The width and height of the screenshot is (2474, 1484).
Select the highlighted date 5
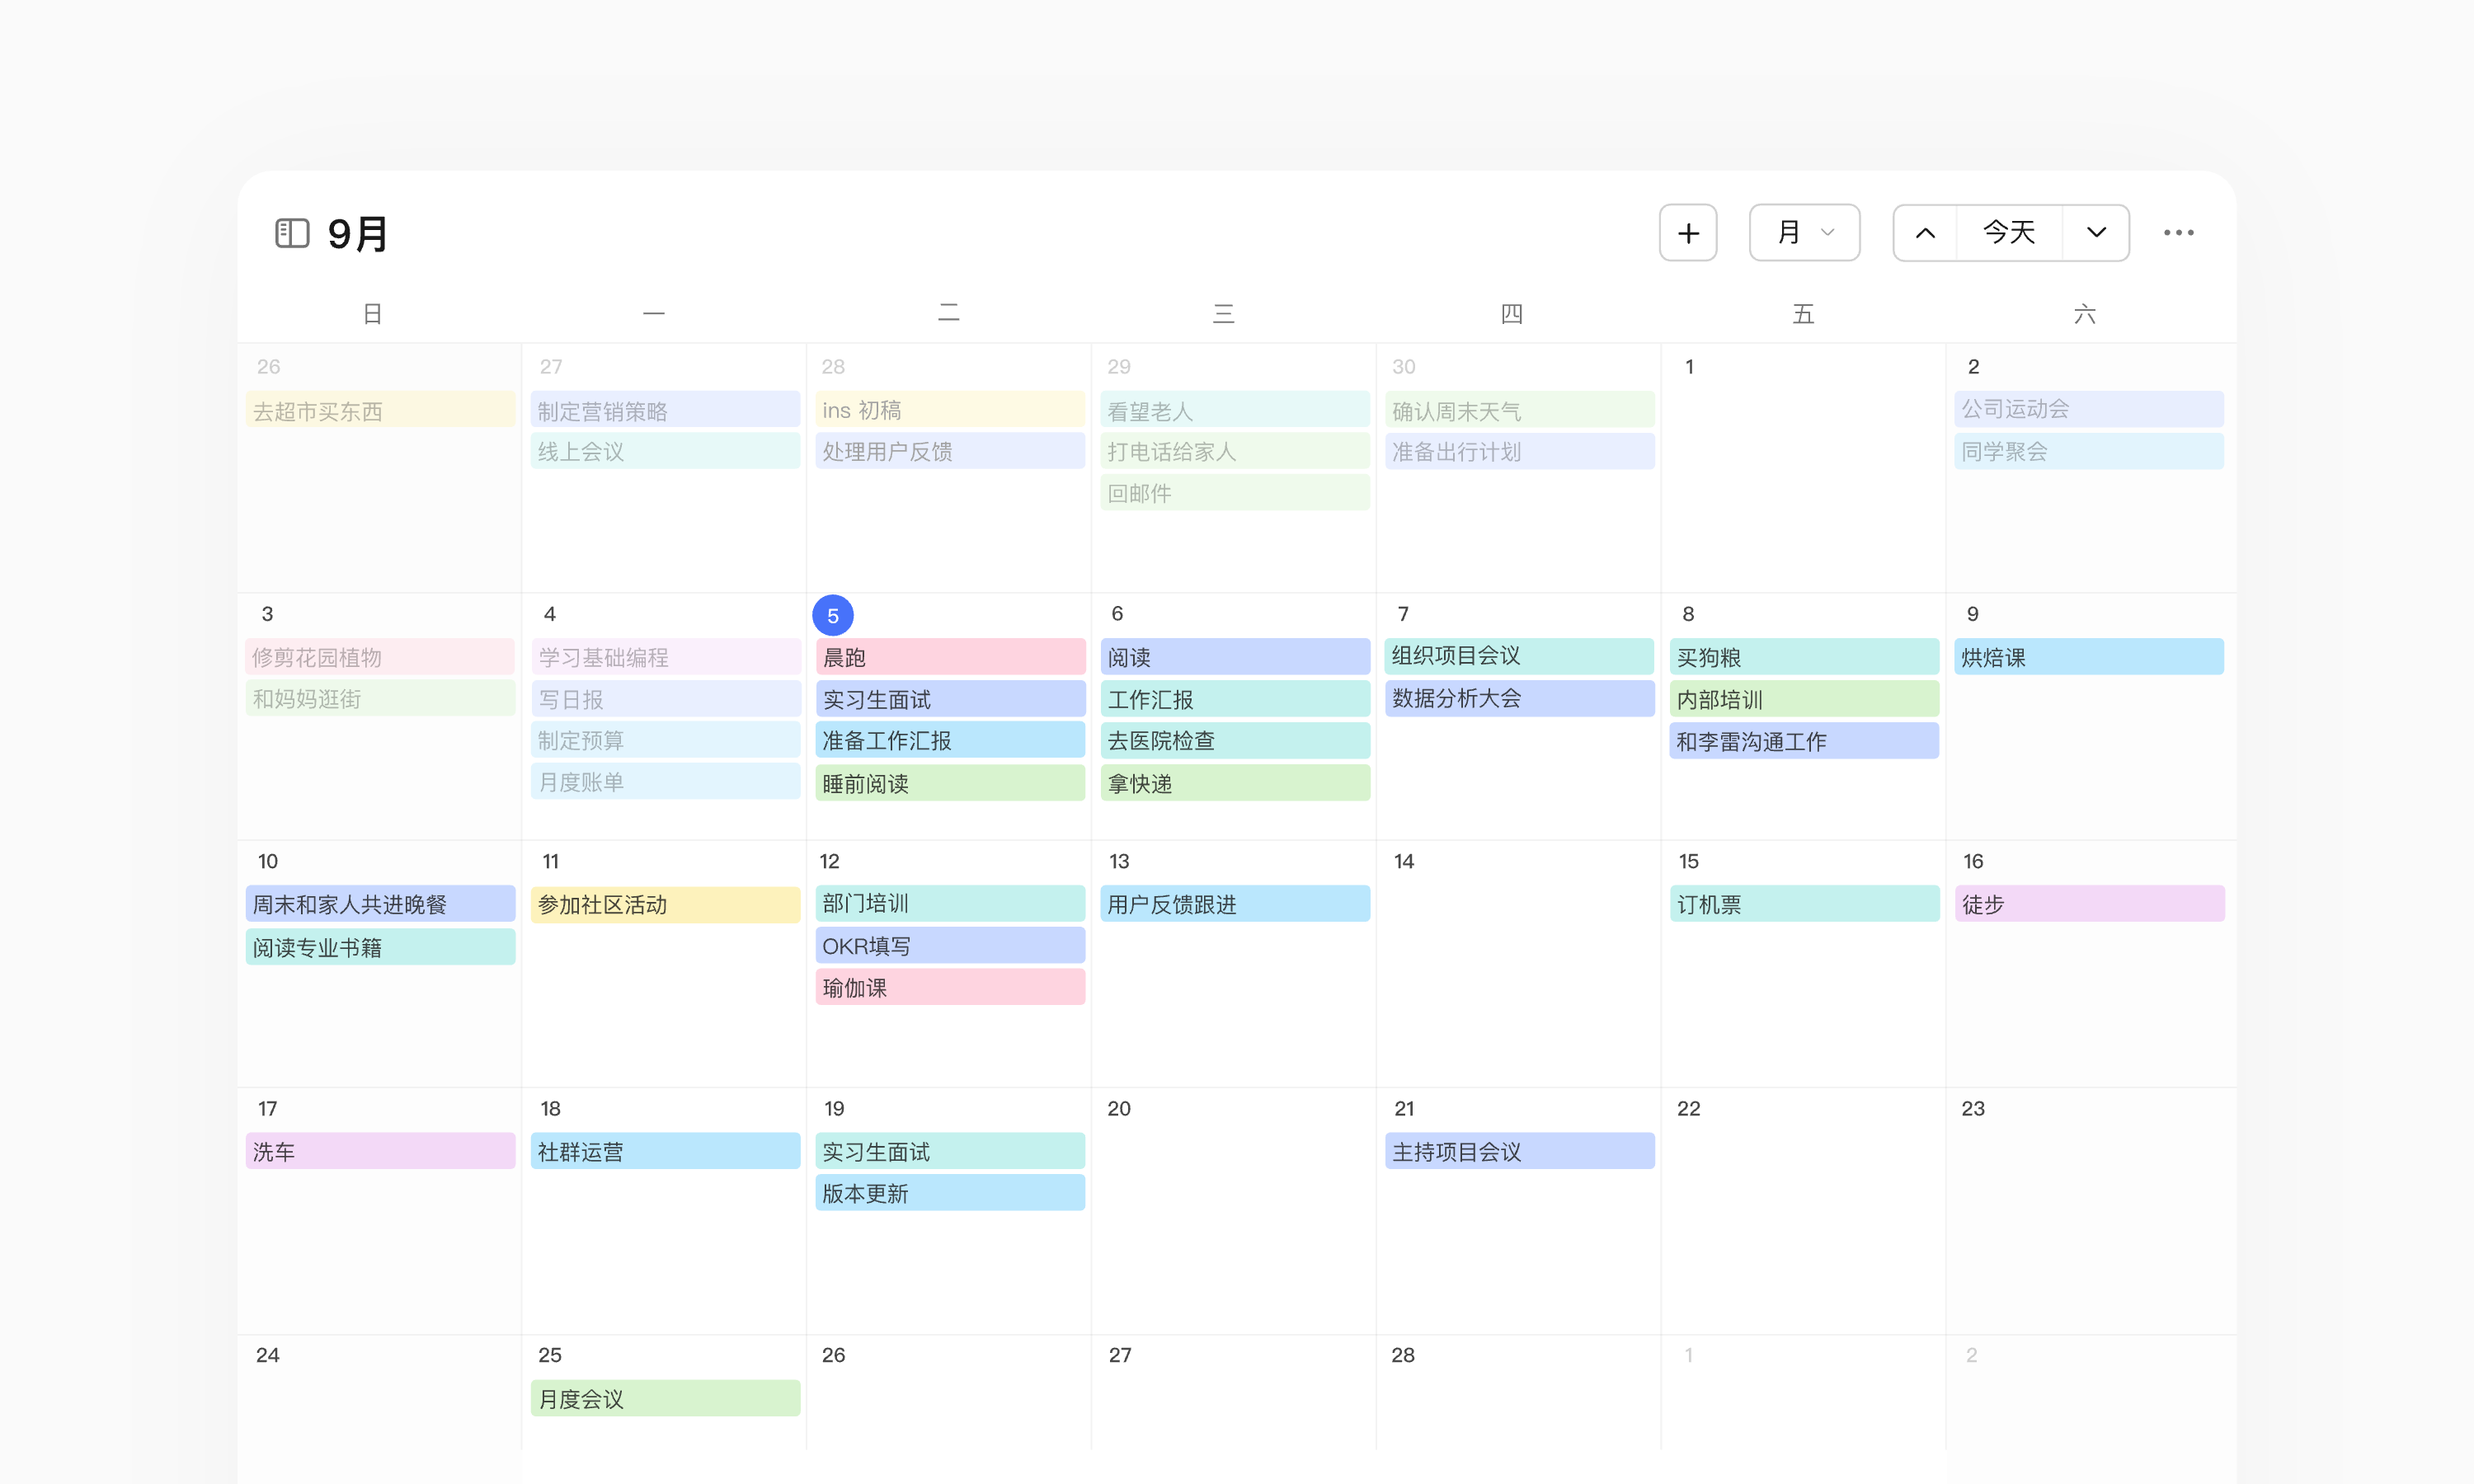point(832,616)
